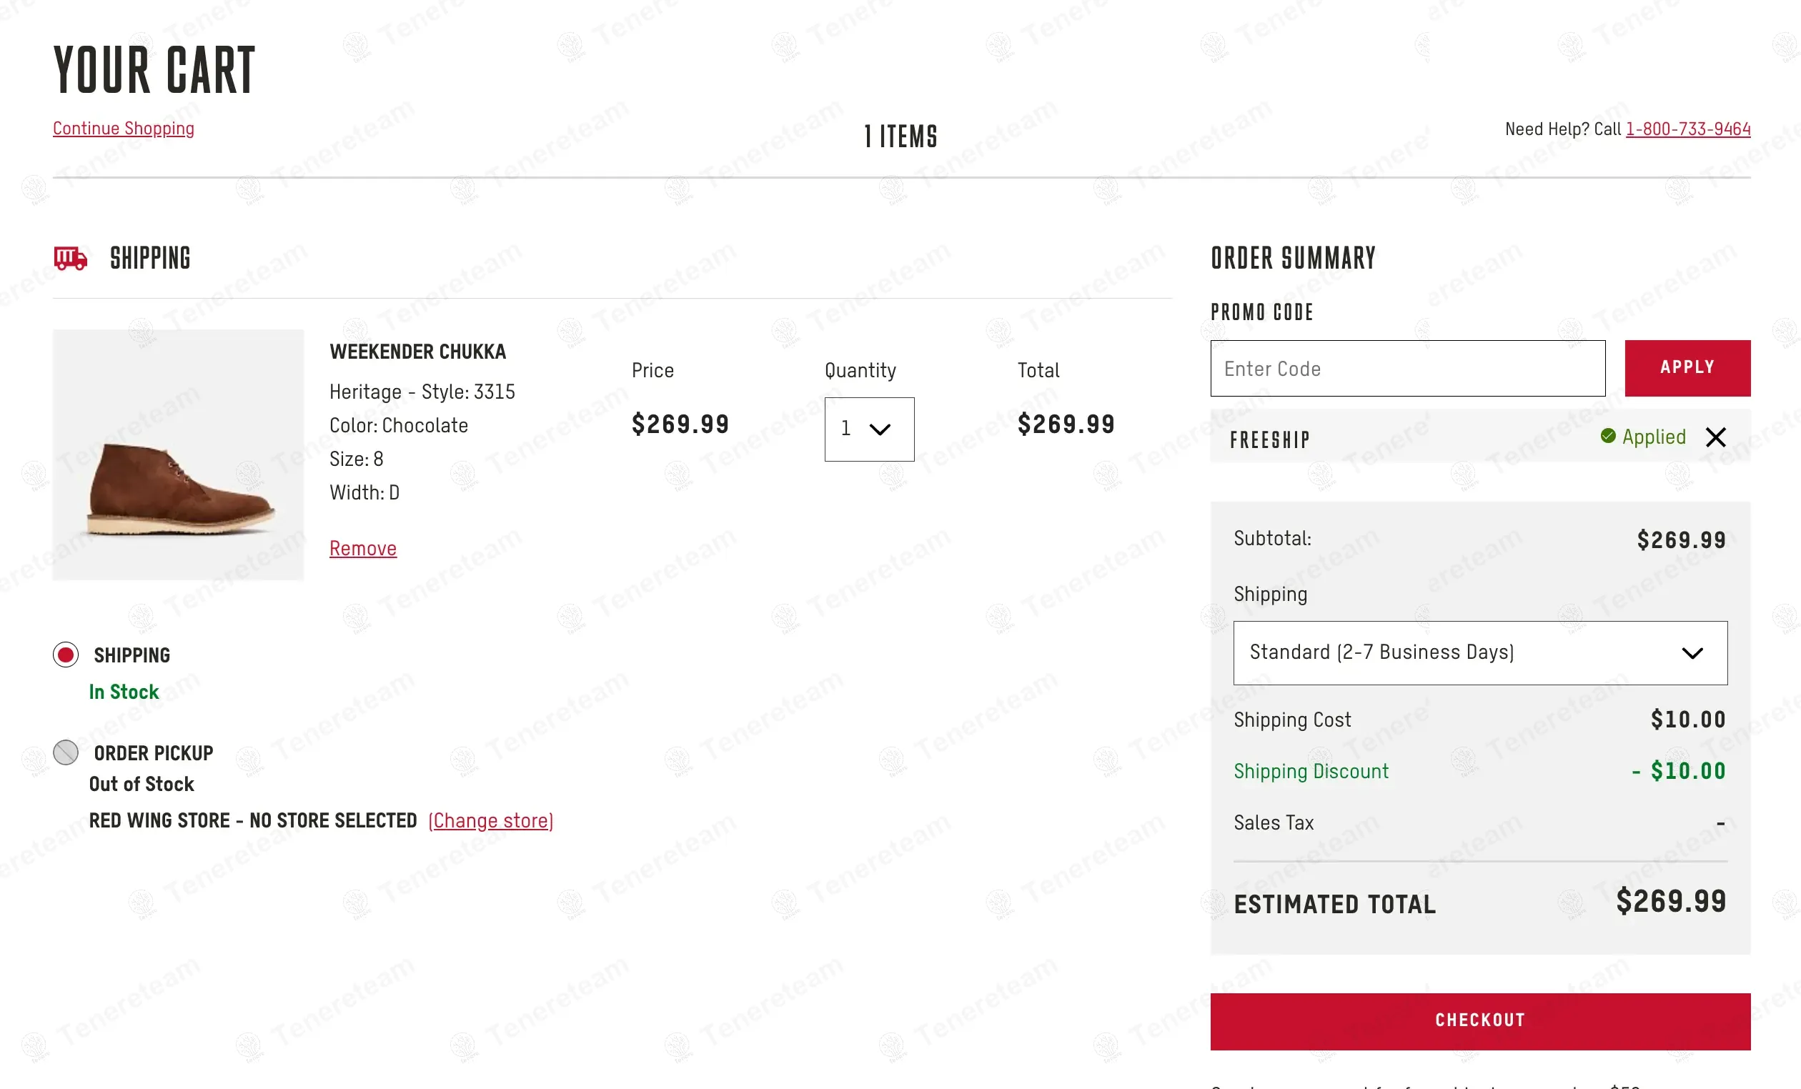Click the Weekender Chukka product title

tap(417, 352)
